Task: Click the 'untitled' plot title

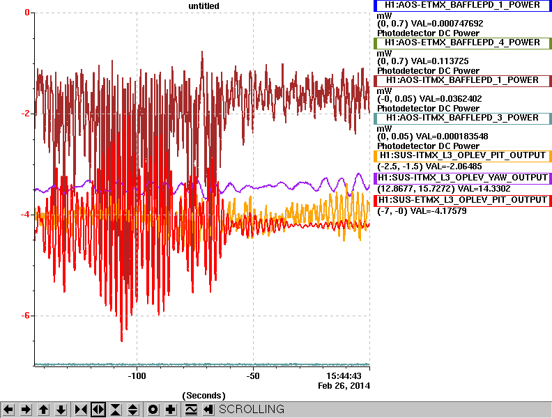Action: click(204, 6)
